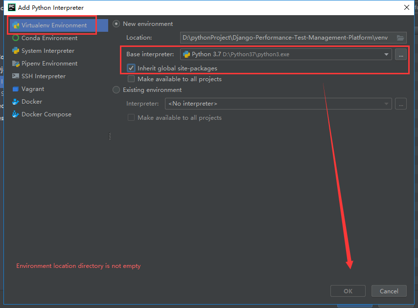Open the Interpreter No interpreter dropdown
The image size is (418, 308).
279,104
